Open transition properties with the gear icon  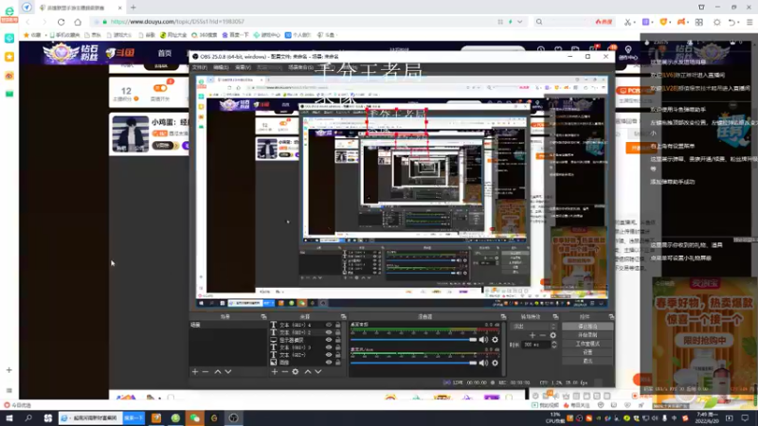coord(553,335)
